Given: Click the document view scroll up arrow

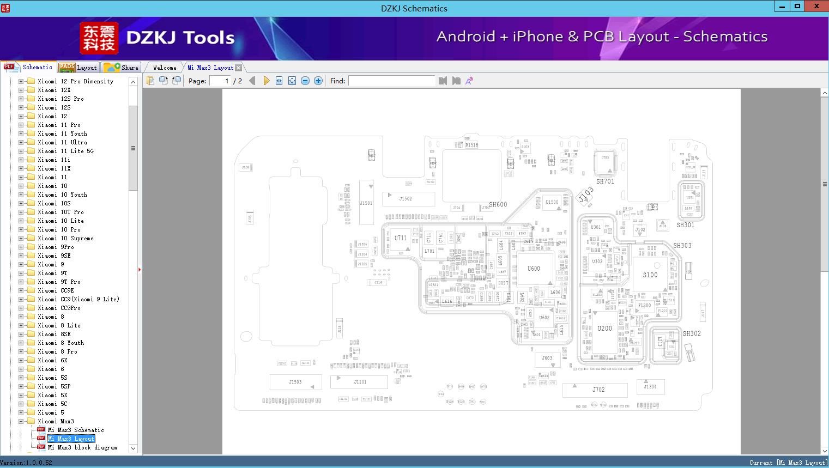Looking at the screenshot, I should coord(825,93).
